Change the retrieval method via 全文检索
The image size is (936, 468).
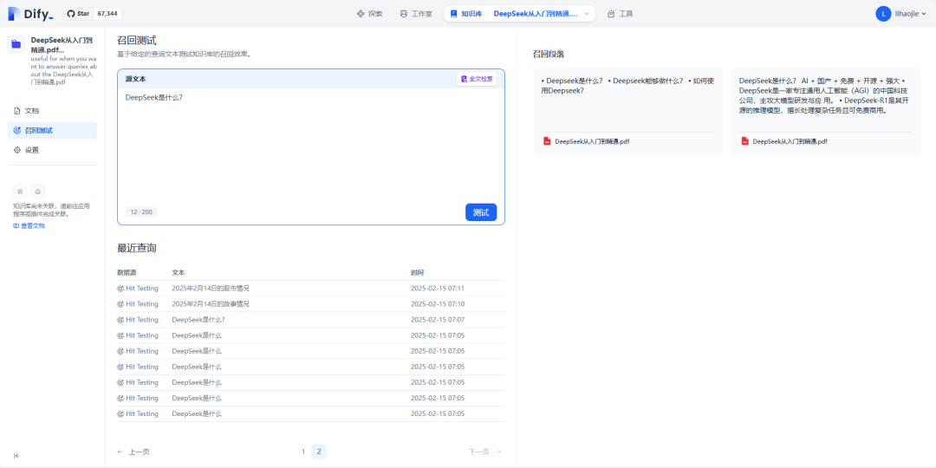[477, 79]
